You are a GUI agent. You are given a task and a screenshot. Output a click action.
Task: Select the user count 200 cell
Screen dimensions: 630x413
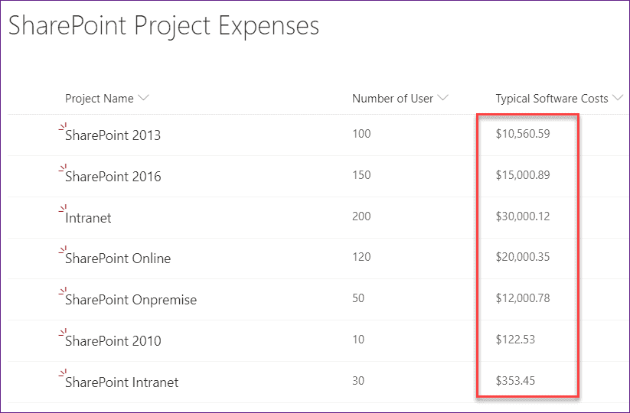(x=361, y=216)
